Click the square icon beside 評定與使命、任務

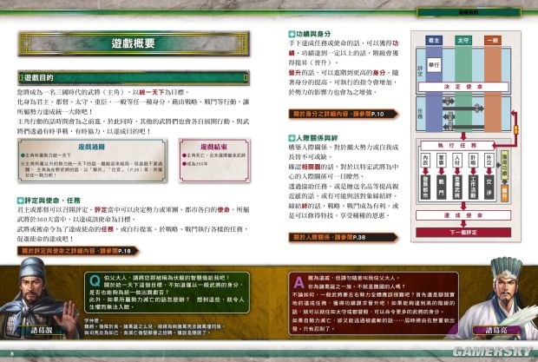[20, 201]
